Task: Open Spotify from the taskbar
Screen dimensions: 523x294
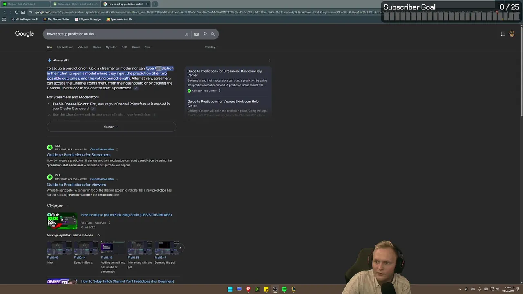Action: (x=284, y=289)
